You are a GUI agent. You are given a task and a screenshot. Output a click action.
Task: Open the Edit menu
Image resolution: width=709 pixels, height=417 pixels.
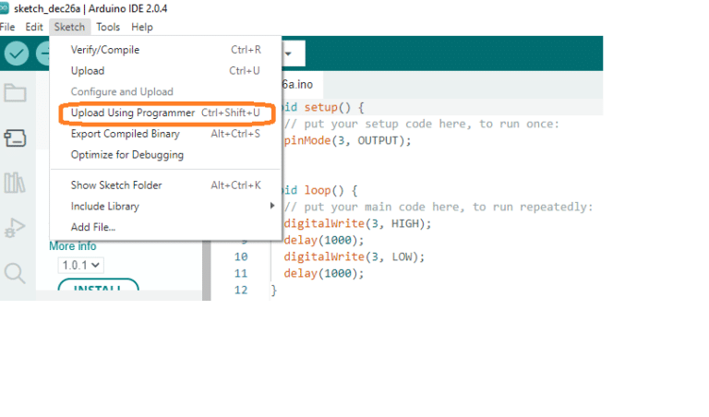tap(34, 27)
